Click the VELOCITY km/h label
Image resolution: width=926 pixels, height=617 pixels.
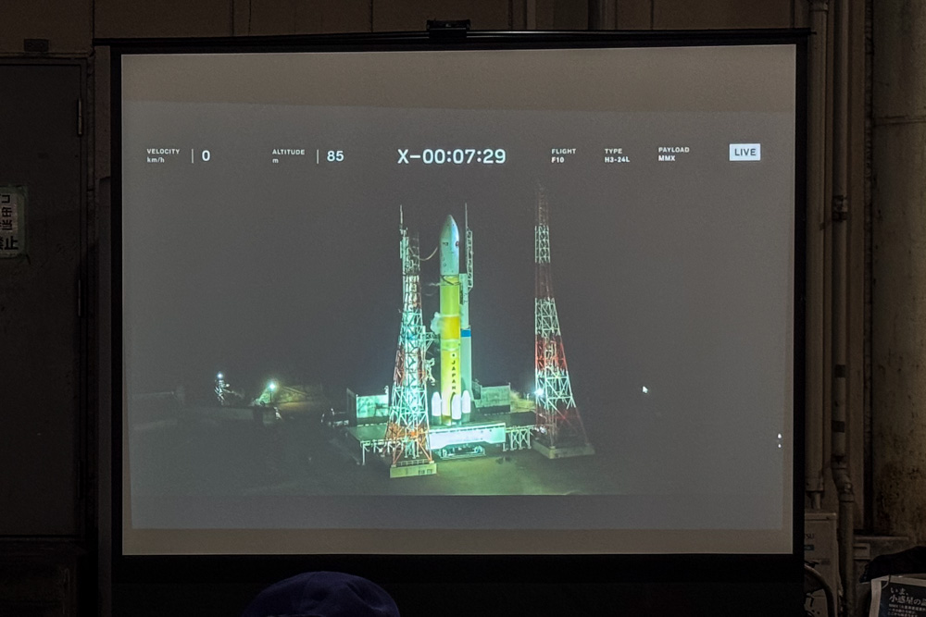[x=163, y=155]
